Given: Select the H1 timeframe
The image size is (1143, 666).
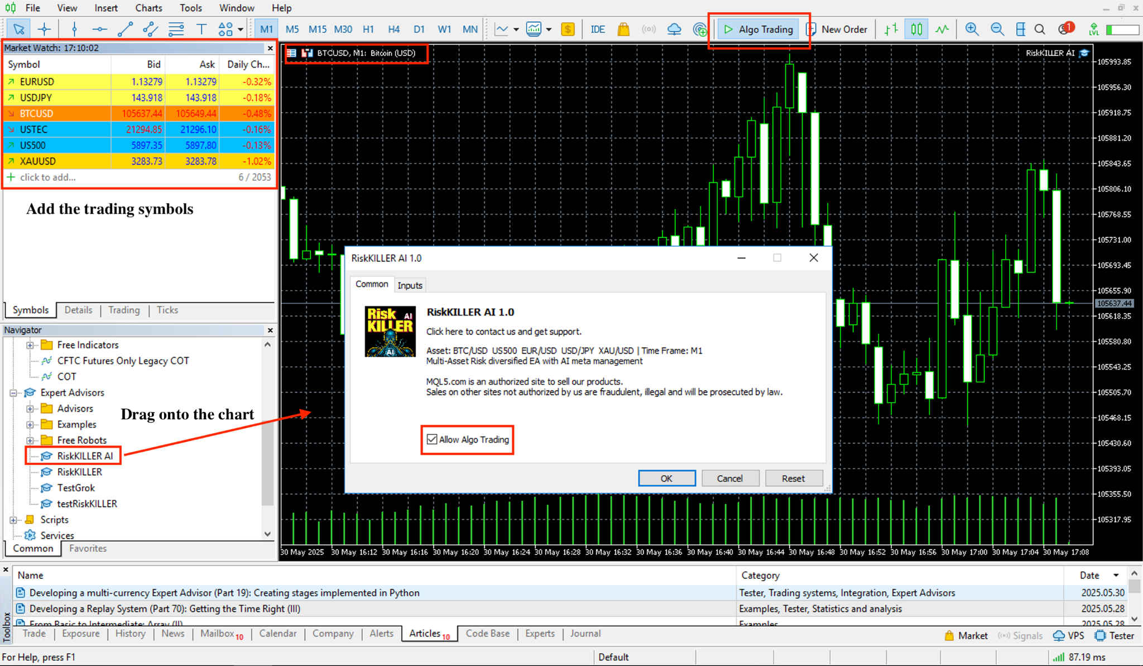Looking at the screenshot, I should click(x=368, y=29).
